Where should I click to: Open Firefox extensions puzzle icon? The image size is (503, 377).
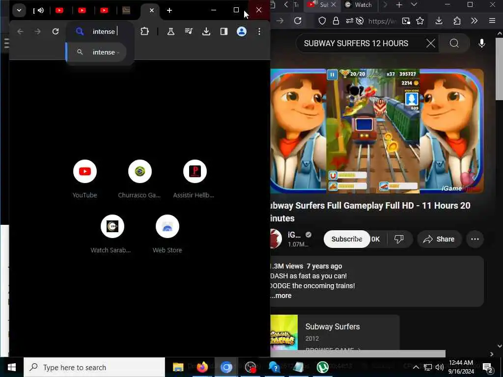pos(457,21)
